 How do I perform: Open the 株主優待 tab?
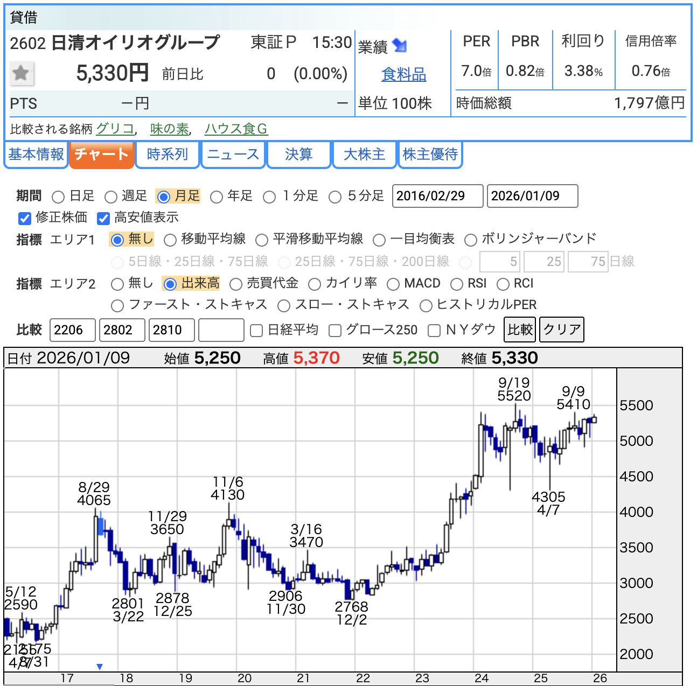pos(430,155)
